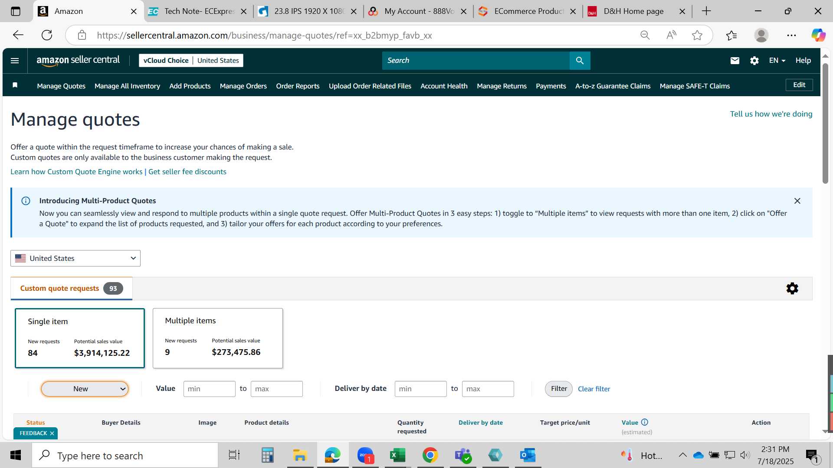Open Manage Returns in the nav bar
Viewport: 833px width, 468px height.
pyautogui.click(x=502, y=86)
